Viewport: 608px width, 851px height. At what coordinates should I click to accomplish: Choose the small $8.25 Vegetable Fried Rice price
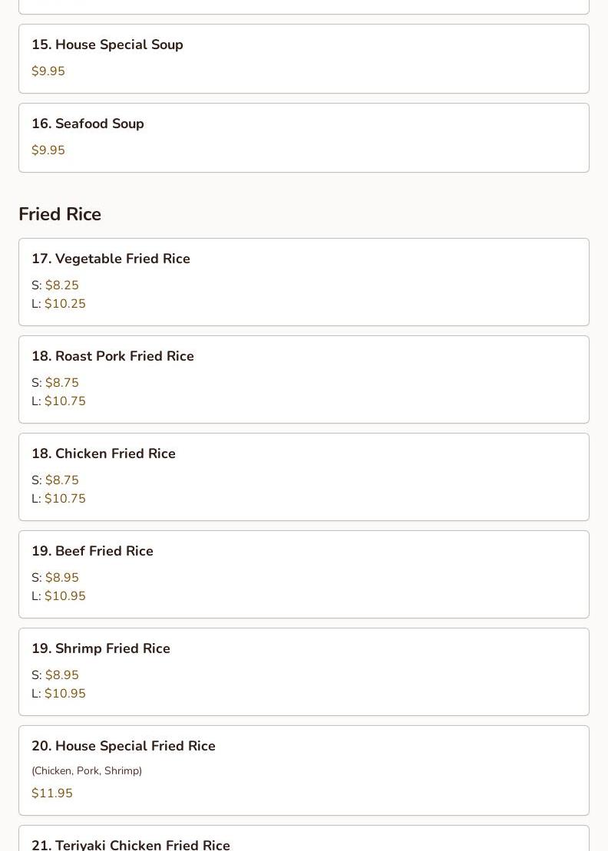(61, 285)
